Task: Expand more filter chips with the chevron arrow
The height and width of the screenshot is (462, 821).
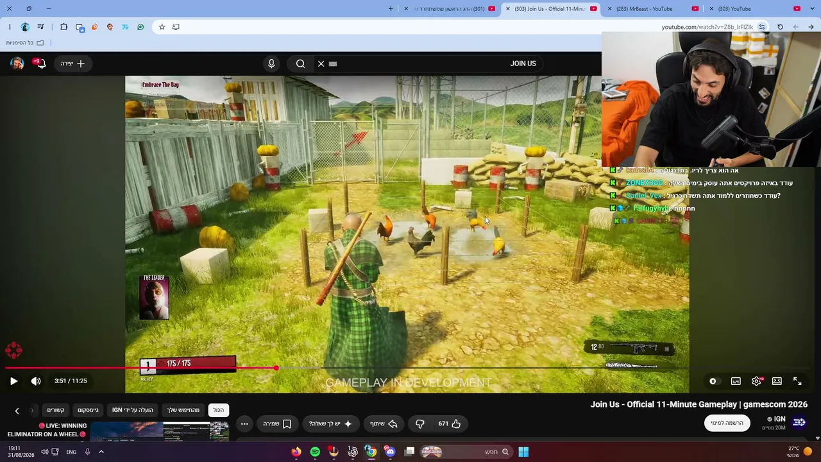Action: click(17, 411)
